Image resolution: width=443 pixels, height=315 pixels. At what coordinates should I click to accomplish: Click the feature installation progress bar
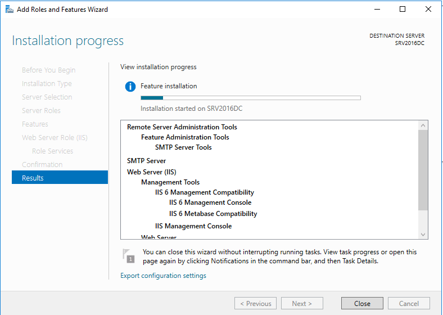[251, 98]
